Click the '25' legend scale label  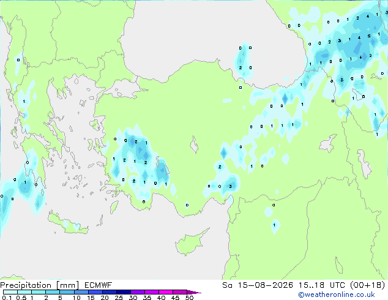click(119, 298)
